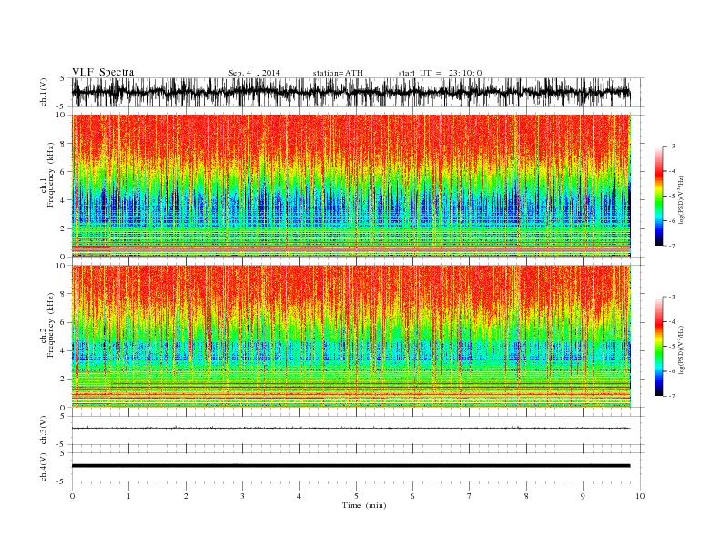Click the "ch.4(V)" axis label
The image size is (721, 557).
click(x=43, y=467)
